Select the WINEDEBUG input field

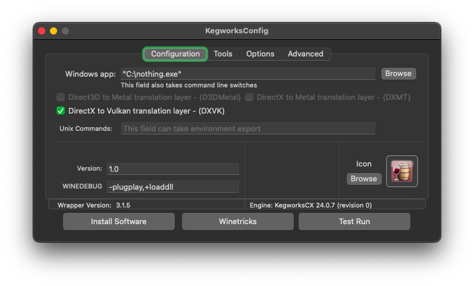pos(172,187)
